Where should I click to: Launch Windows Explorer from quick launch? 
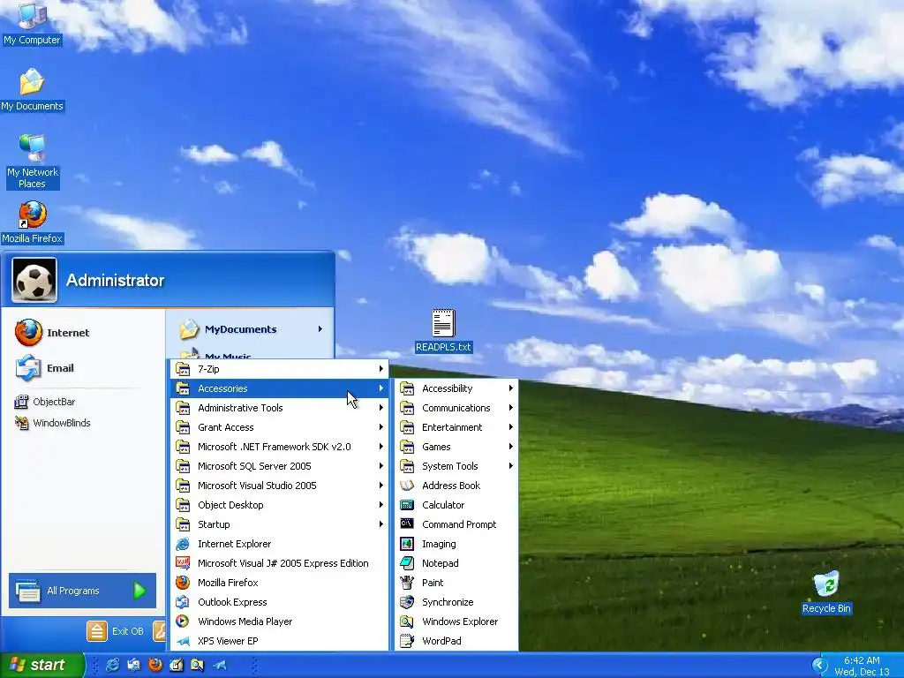coord(198,666)
